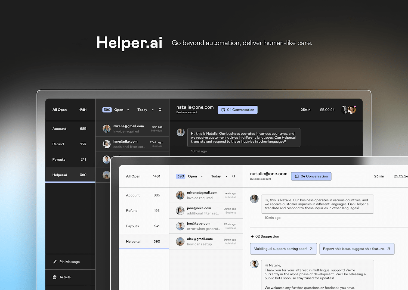Click 390 count badge in light window
The width and height of the screenshot is (408, 290).
point(181,176)
